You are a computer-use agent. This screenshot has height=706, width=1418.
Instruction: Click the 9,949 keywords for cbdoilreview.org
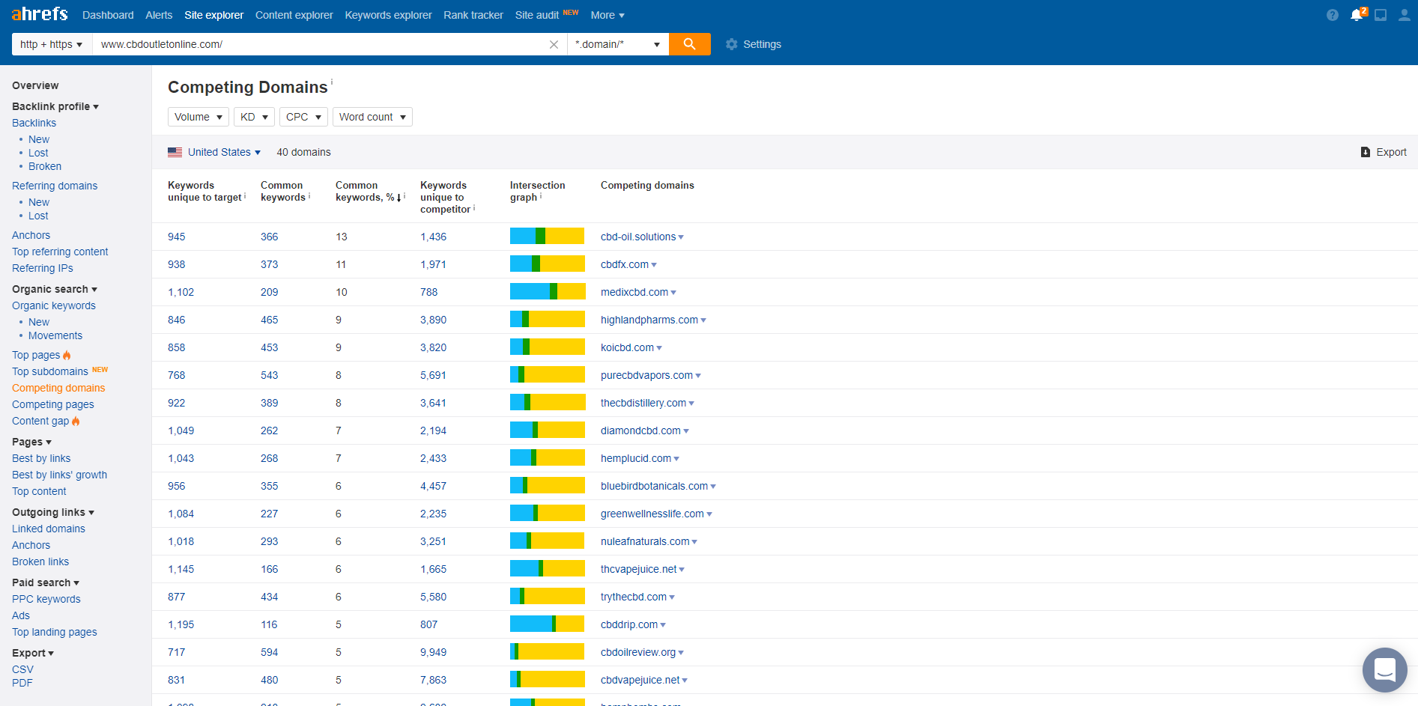tap(433, 652)
